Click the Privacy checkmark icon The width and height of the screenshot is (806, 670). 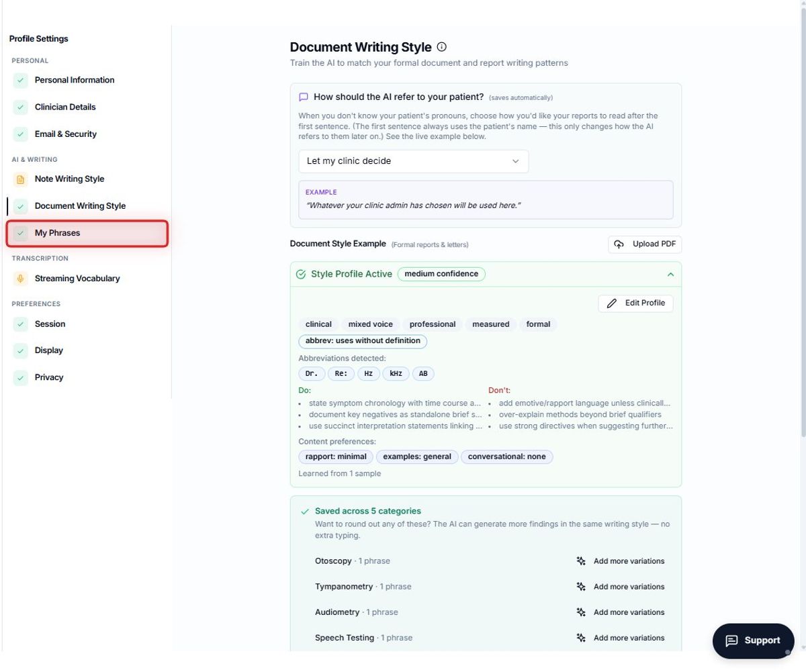tap(20, 377)
